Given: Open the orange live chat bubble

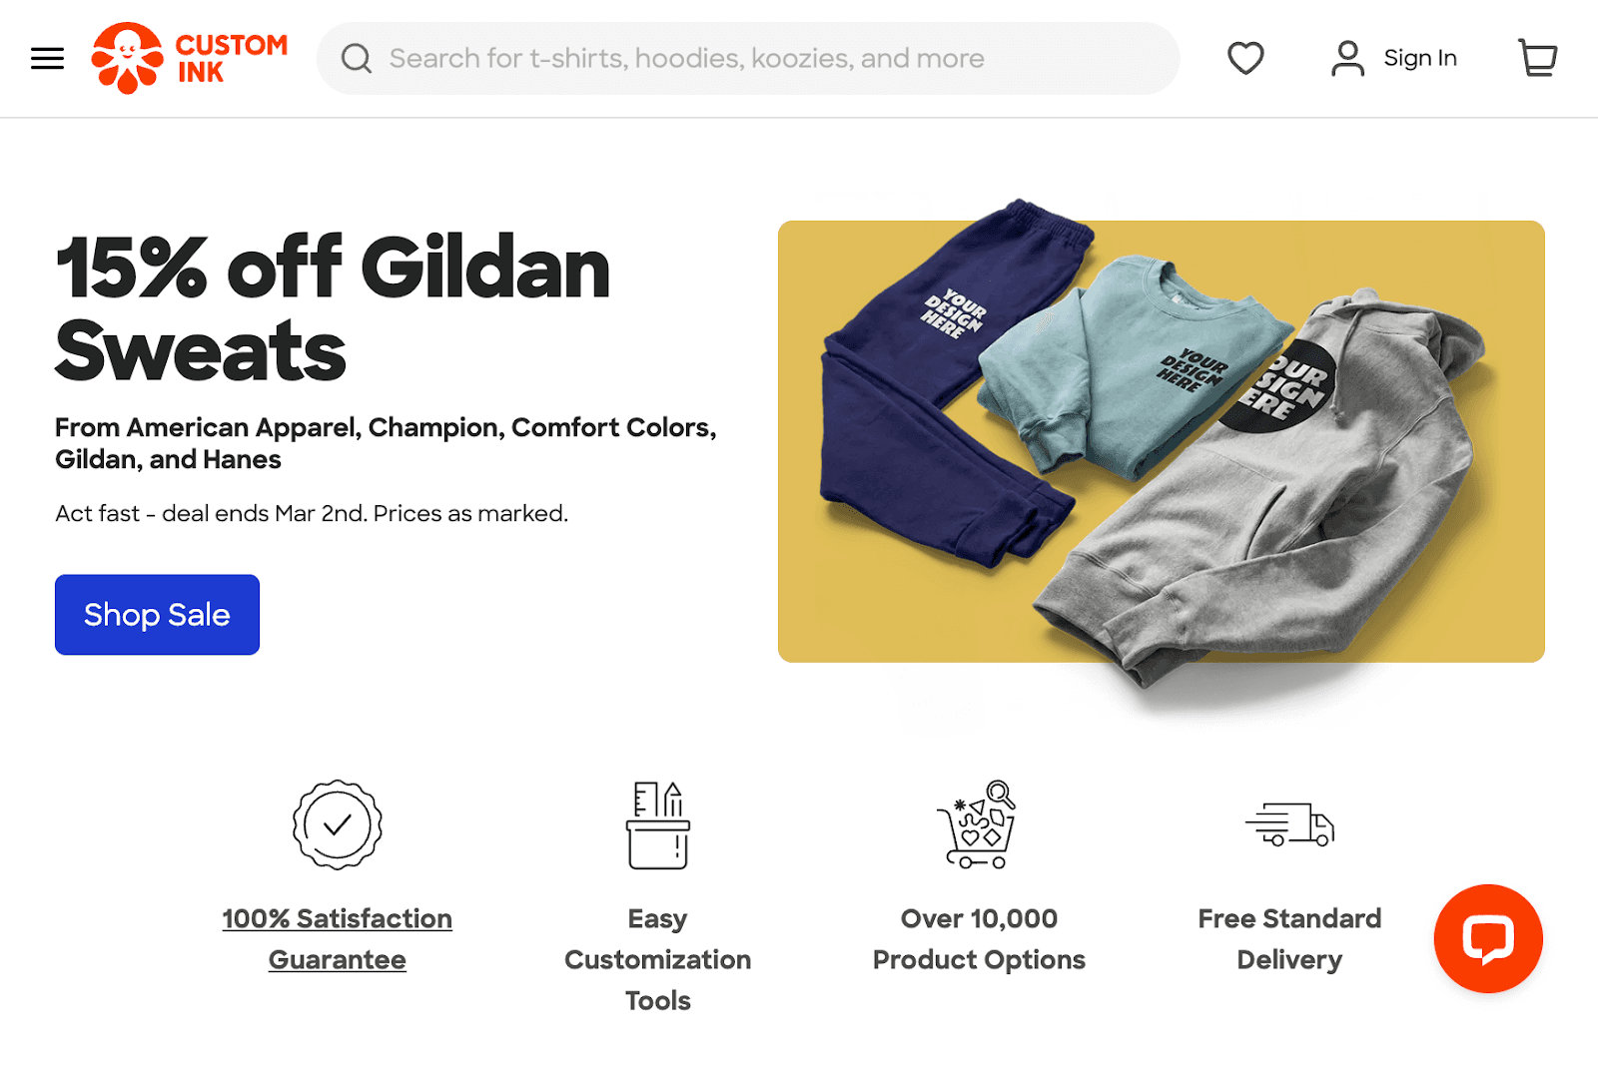Looking at the screenshot, I should [1488, 938].
